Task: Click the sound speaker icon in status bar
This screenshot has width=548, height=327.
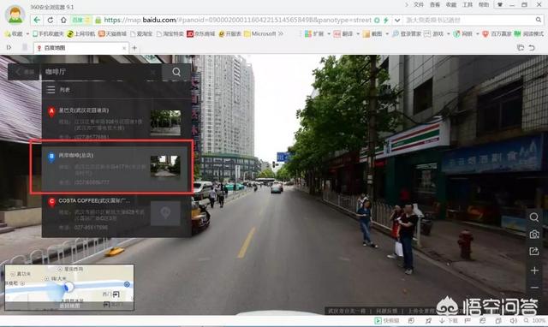Action: pyautogui.click(x=513, y=320)
